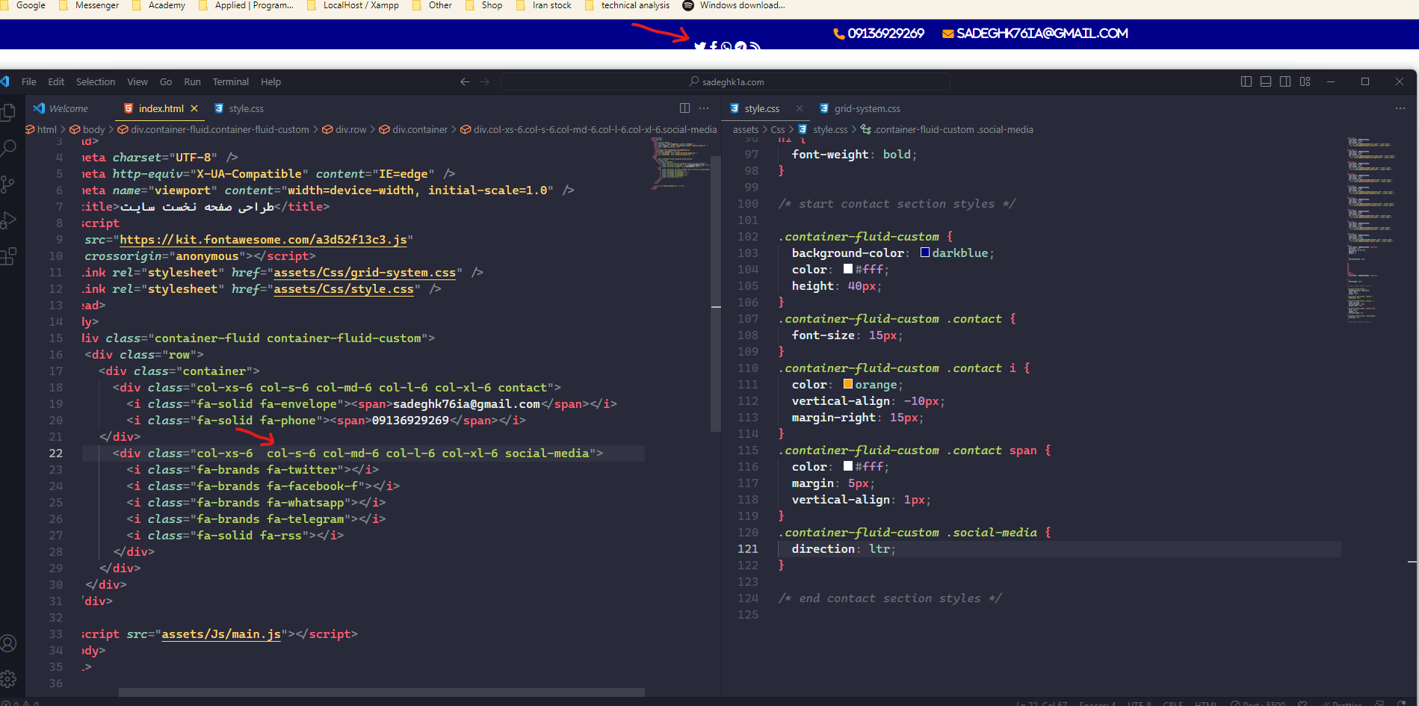Follow the kit.fontawesome.com script link
The width and height of the screenshot is (1419, 706).
pyautogui.click(x=263, y=240)
